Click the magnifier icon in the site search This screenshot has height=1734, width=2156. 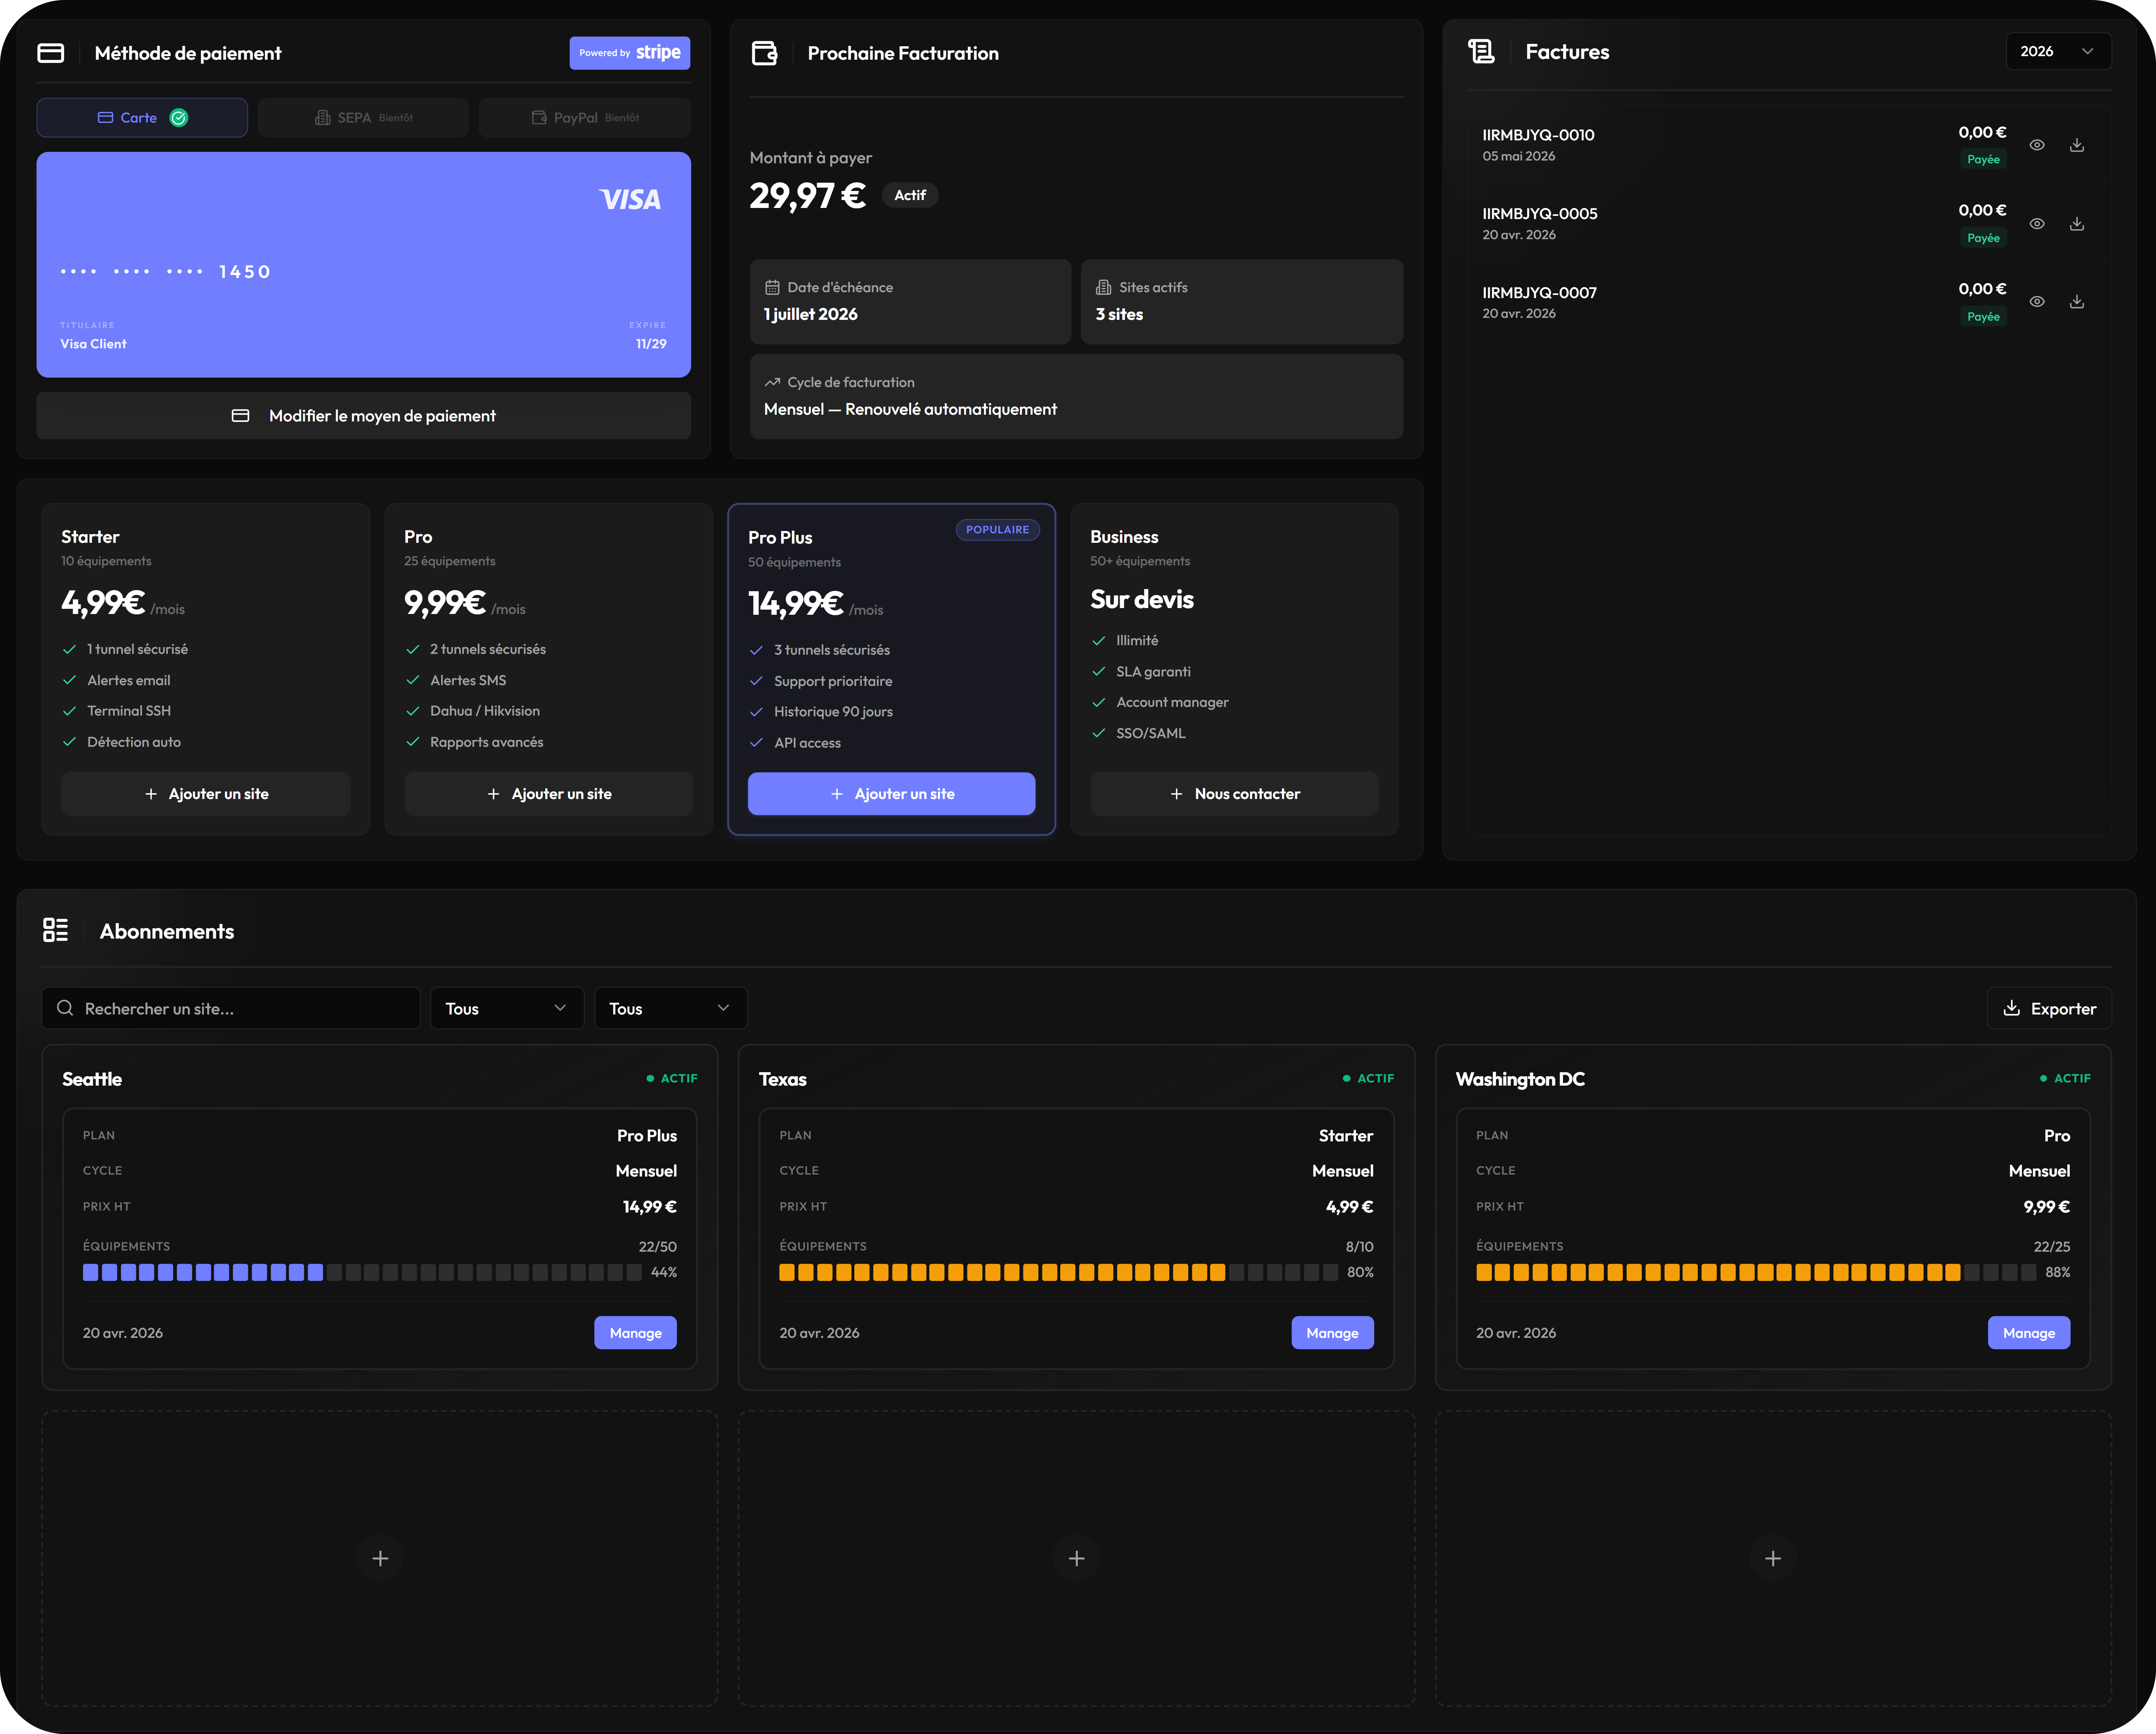tap(65, 1008)
